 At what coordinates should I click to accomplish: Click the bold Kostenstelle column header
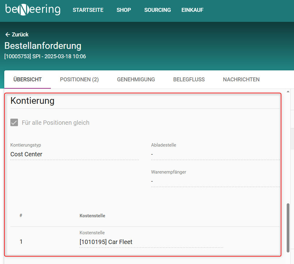pyautogui.click(x=92, y=216)
